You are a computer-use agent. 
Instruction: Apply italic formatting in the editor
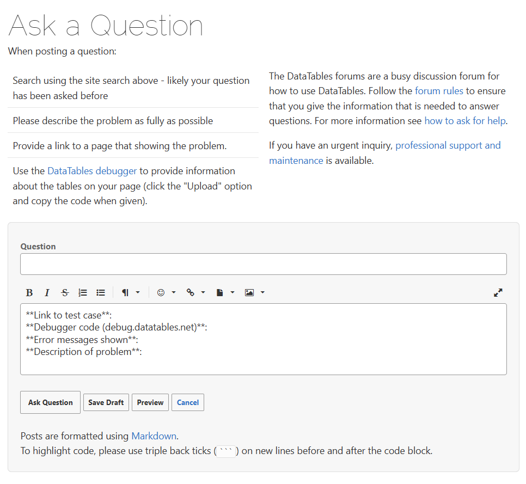pyautogui.click(x=47, y=293)
